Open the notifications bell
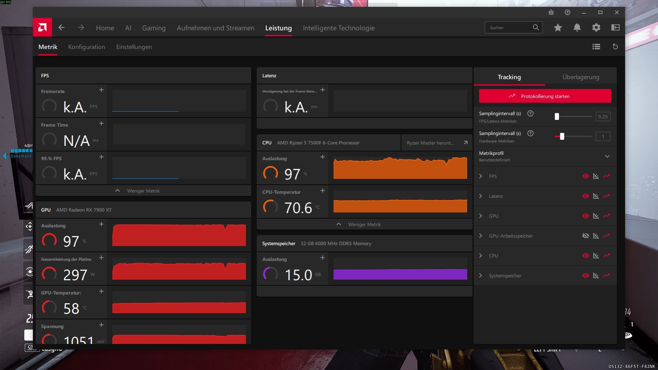 577,28
